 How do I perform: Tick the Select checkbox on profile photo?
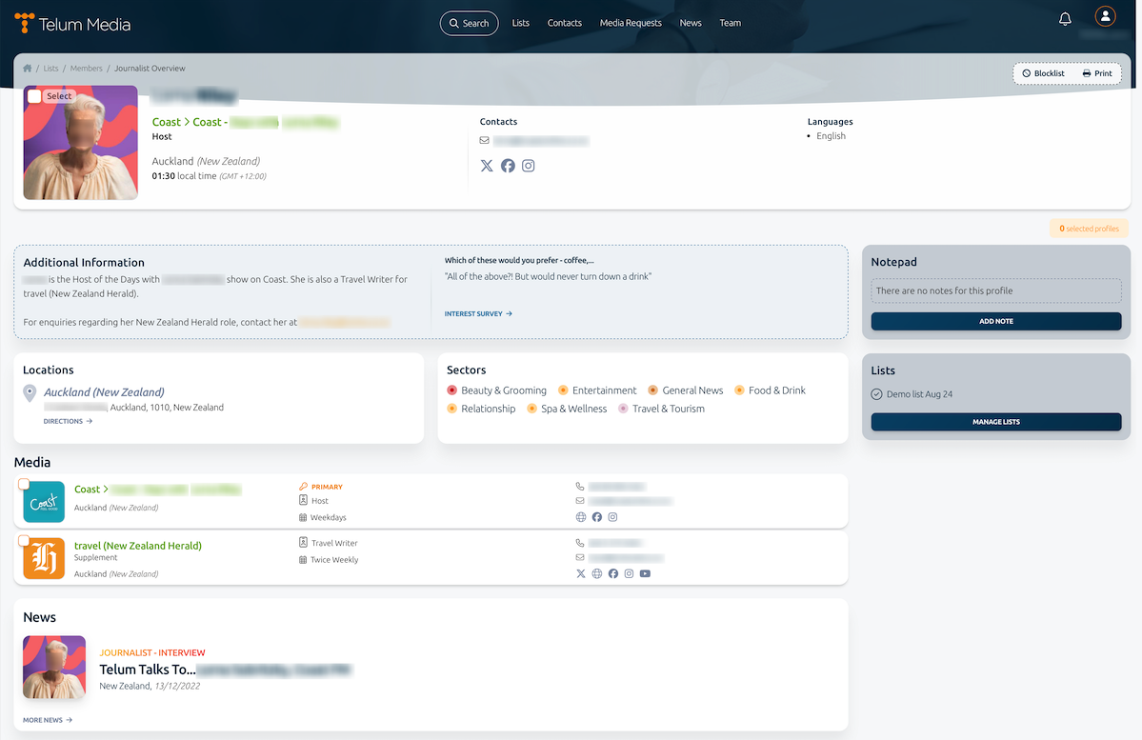click(x=35, y=96)
